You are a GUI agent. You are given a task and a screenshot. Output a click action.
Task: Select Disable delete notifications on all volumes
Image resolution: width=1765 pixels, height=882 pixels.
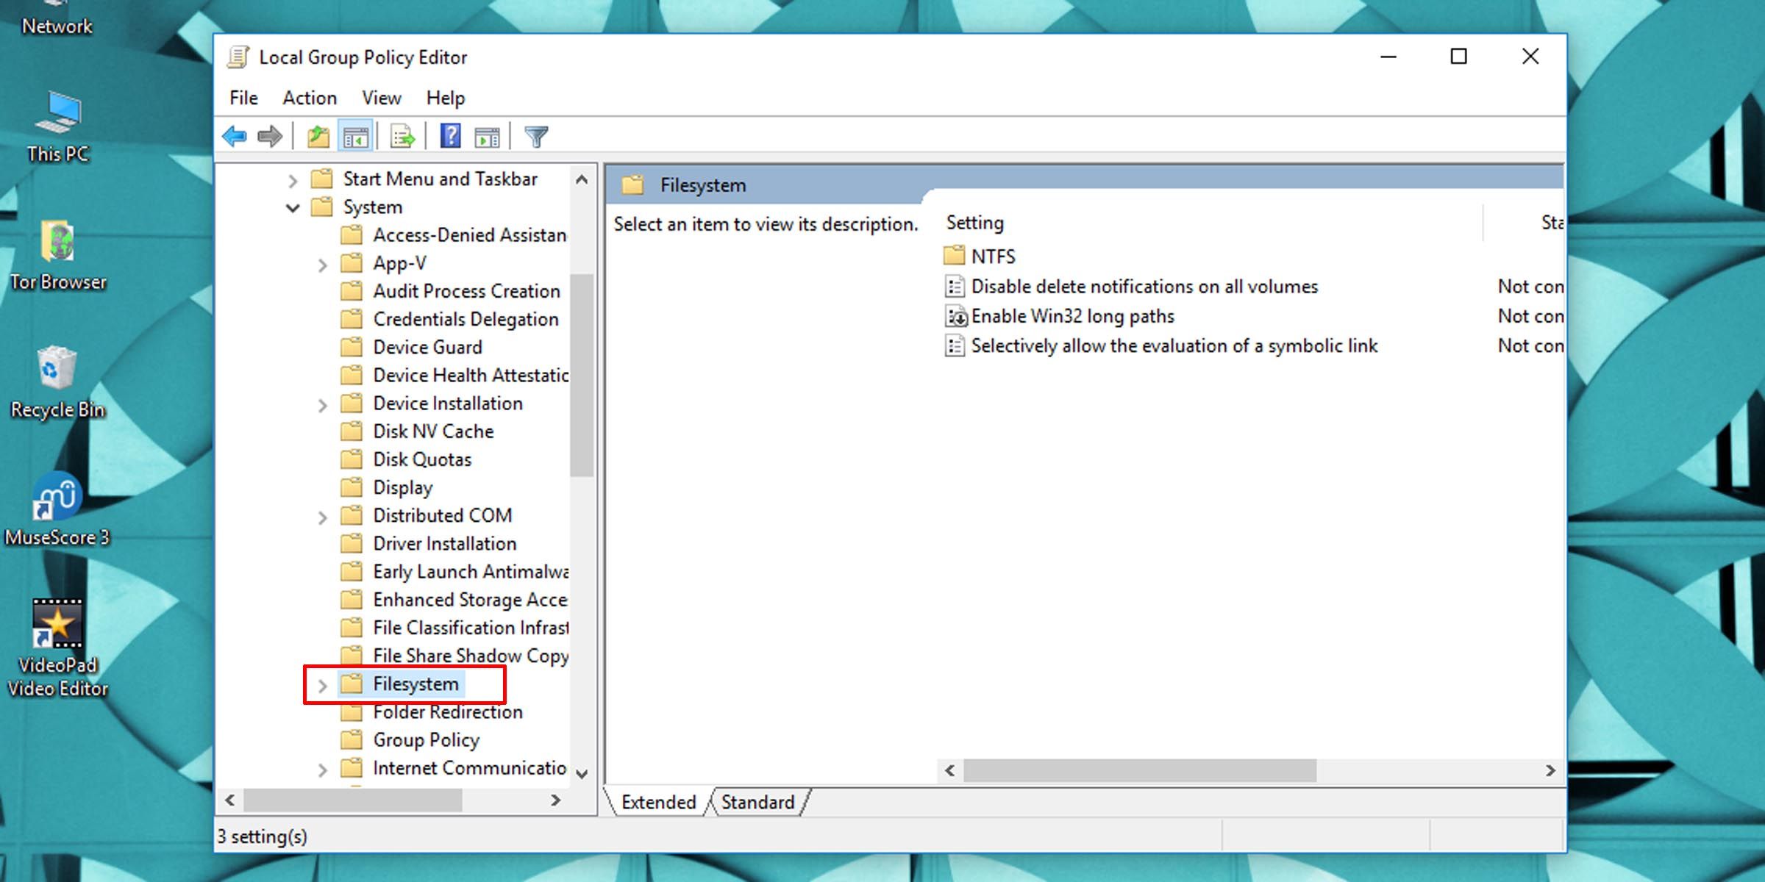coord(1144,286)
